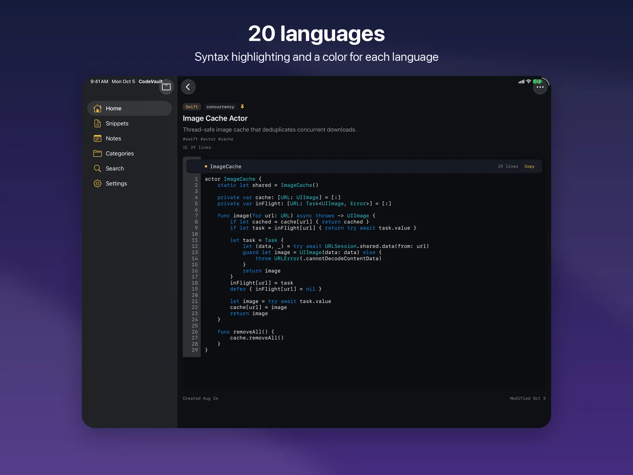This screenshot has width=633, height=475.
Task: Click the orange dot beside ImageCache
Action: pyautogui.click(x=206, y=166)
